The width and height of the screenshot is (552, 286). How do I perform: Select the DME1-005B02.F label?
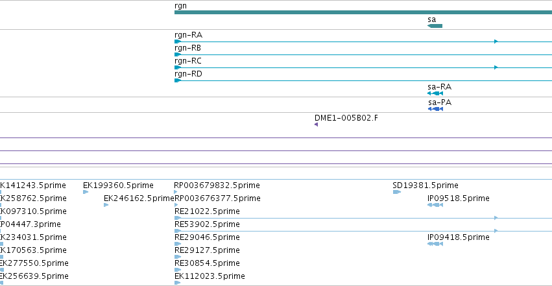(x=346, y=118)
